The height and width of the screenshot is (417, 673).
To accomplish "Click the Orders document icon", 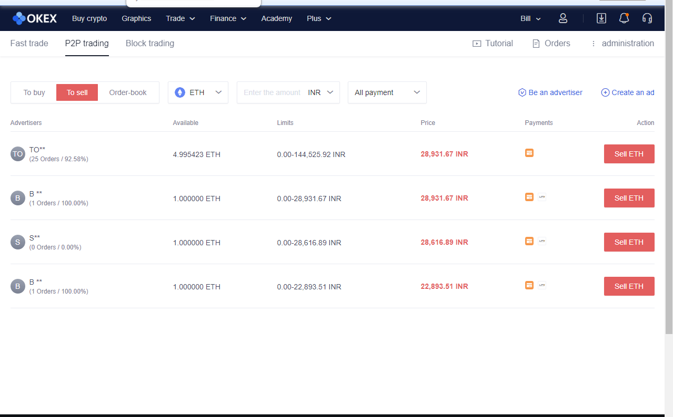I will coord(536,44).
